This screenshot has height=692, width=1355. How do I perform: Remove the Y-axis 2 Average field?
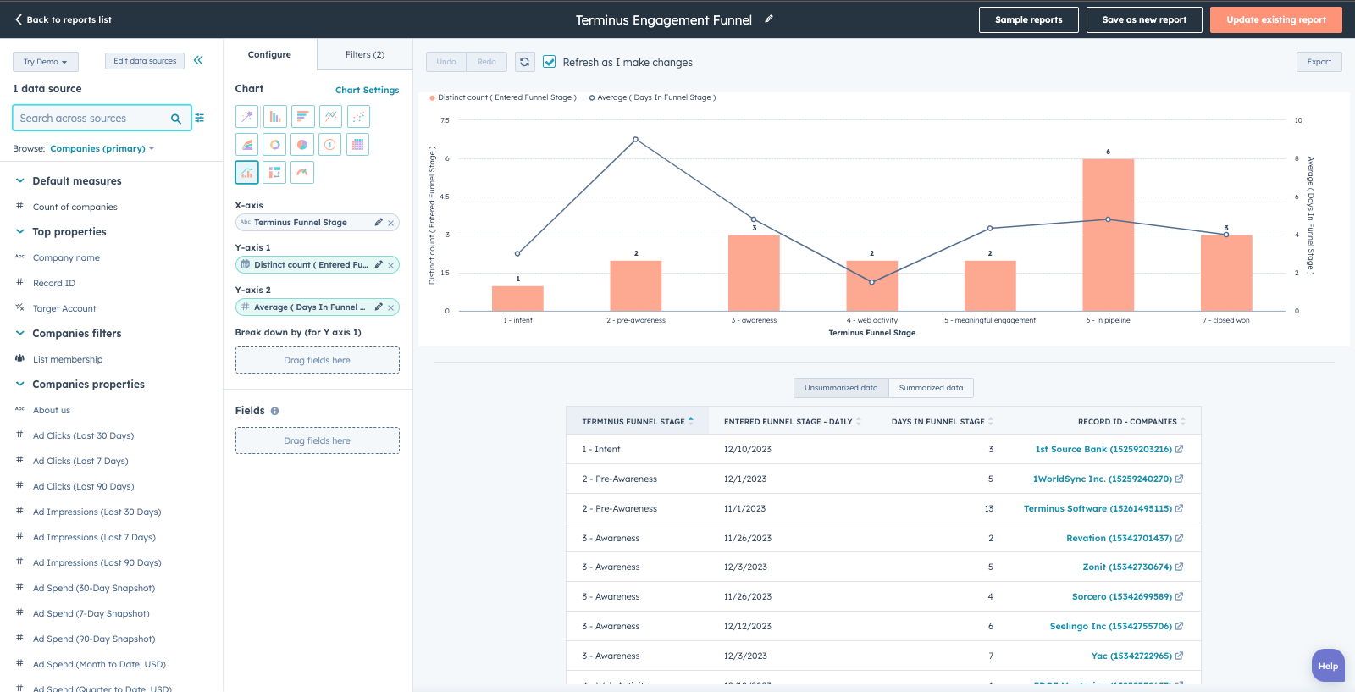pos(390,307)
